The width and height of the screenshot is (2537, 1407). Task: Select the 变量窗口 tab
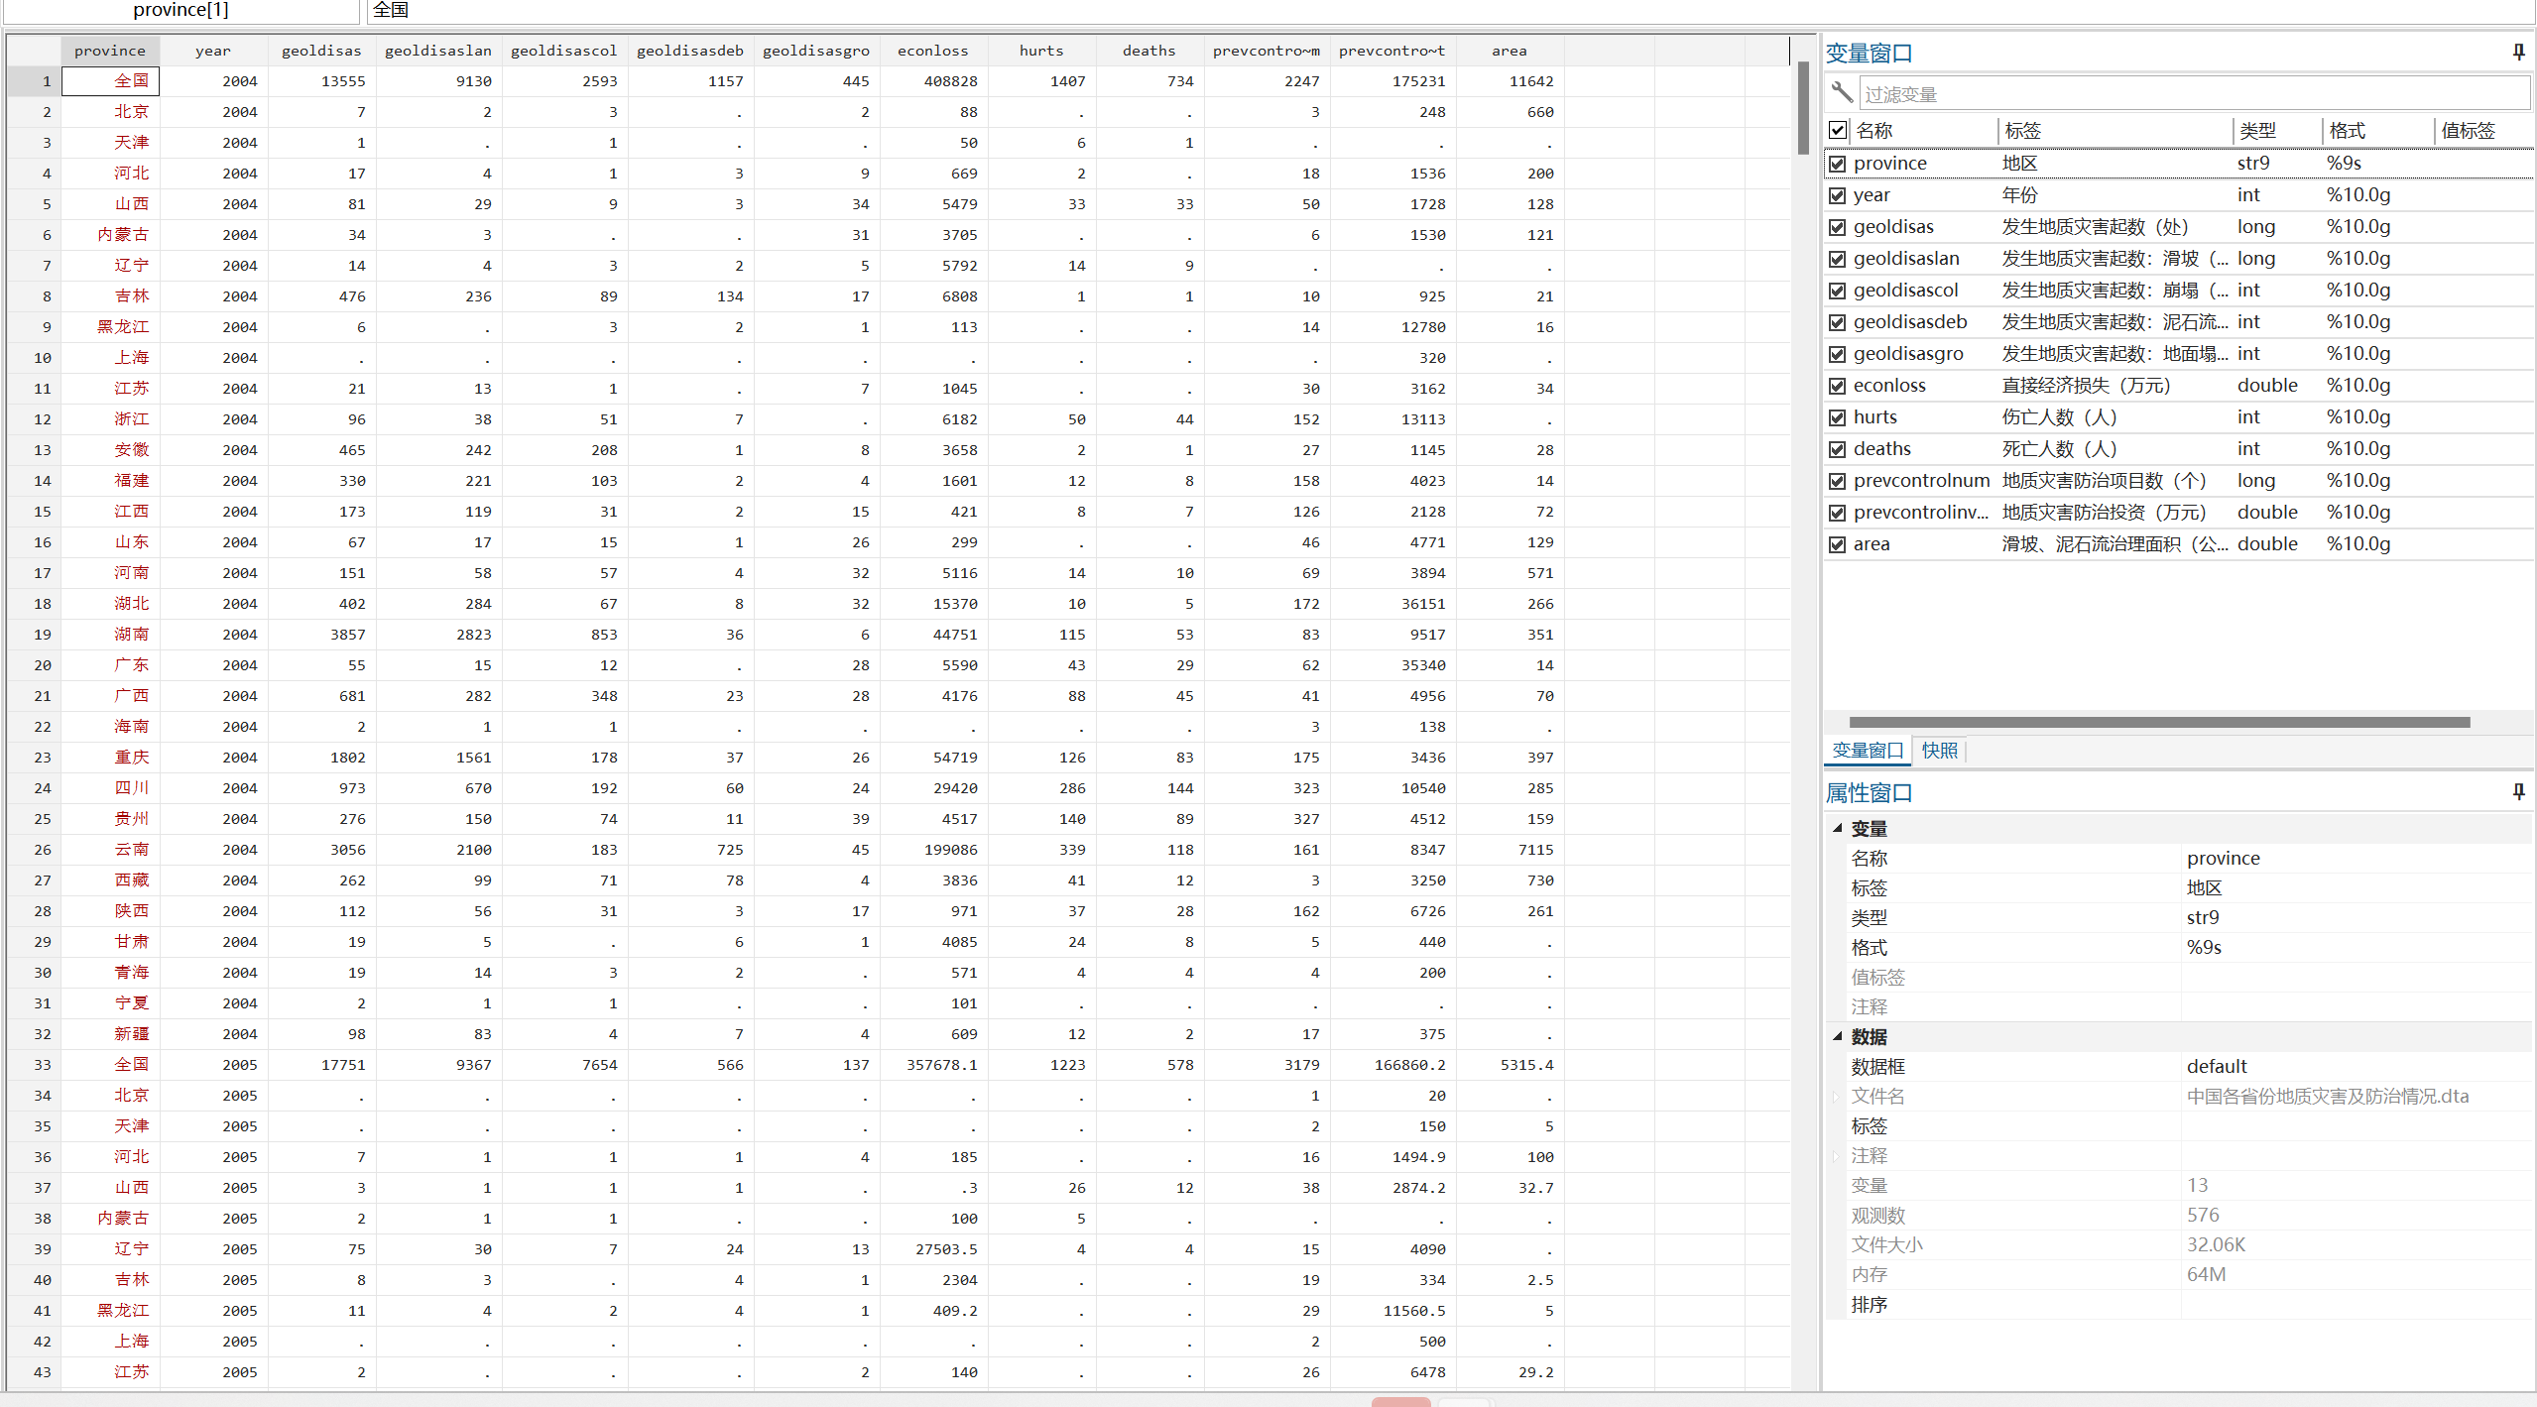coord(1867,751)
